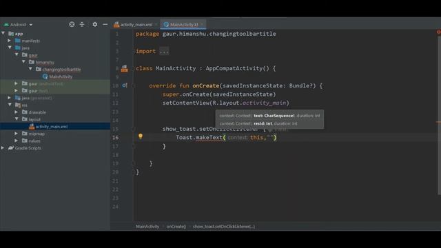
Task: Close the activity_main.xml tab
Action: pyautogui.click(x=156, y=25)
